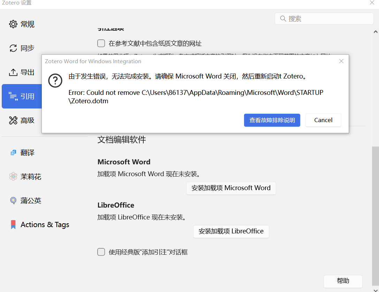Click the gear icon for 常规 settings
The image size is (379, 292).
(x=13, y=24)
